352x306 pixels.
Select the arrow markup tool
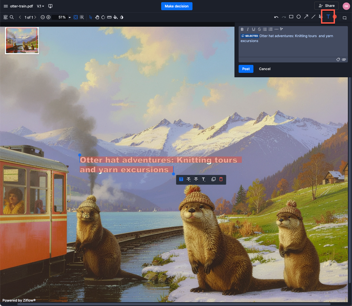pos(306,17)
